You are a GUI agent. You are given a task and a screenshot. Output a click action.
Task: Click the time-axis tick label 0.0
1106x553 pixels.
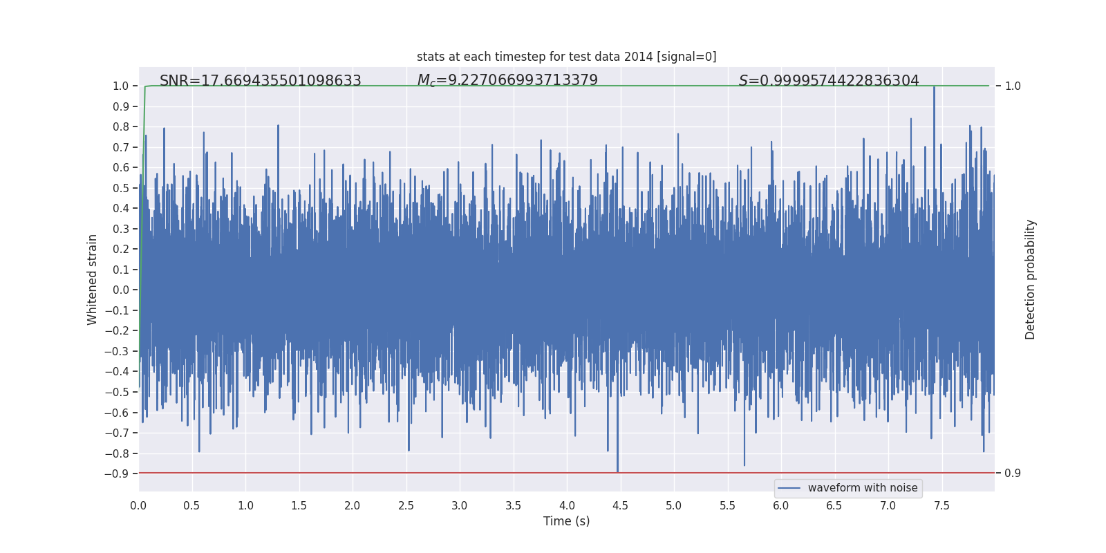138,505
